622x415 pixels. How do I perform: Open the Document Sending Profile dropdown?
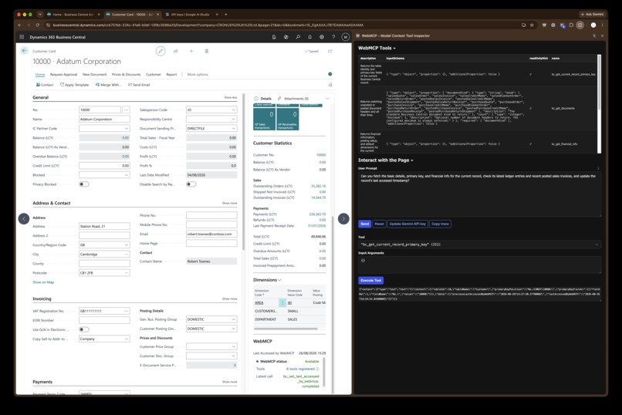coord(233,128)
